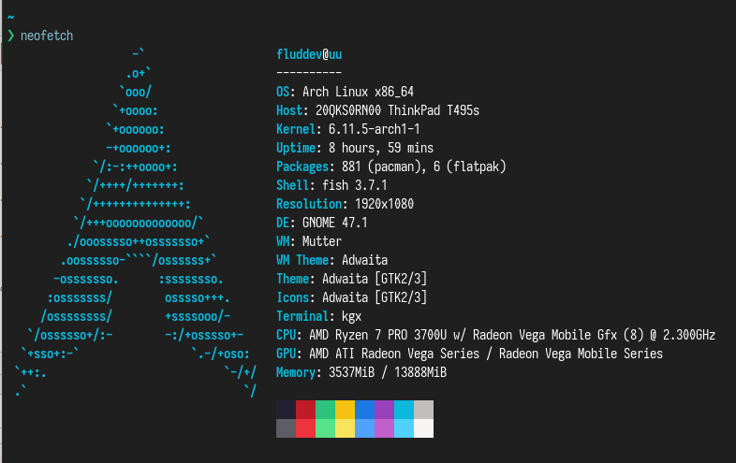The height and width of the screenshot is (463, 736).
Task: Click the purple swatch in top row
Action: (384, 410)
